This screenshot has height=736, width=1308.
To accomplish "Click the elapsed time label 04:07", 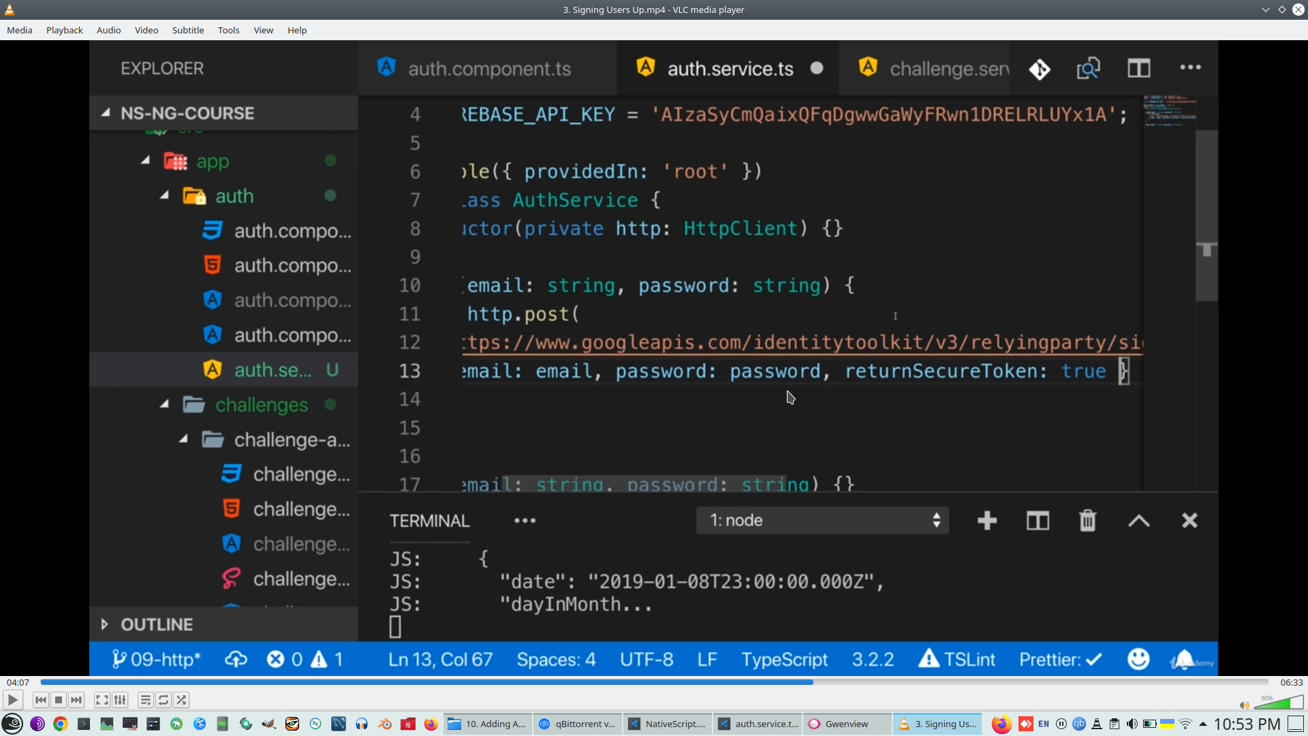I will coord(18,682).
